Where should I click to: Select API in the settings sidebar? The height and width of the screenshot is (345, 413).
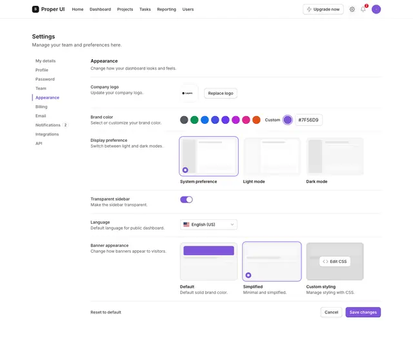click(39, 143)
